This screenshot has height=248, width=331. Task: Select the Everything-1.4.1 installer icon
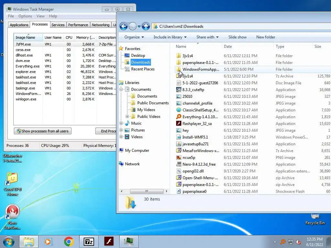point(178,117)
